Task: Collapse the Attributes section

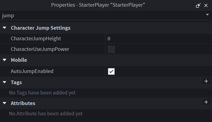Action: pos(5,103)
